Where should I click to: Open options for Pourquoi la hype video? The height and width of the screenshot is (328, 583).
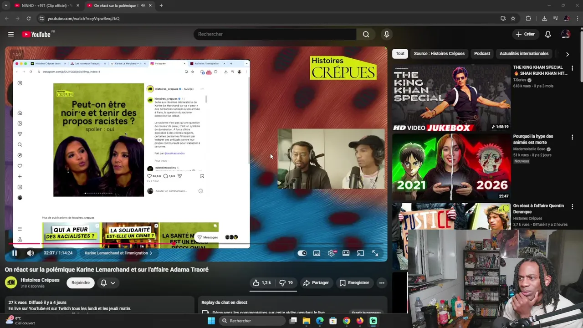[x=572, y=137]
